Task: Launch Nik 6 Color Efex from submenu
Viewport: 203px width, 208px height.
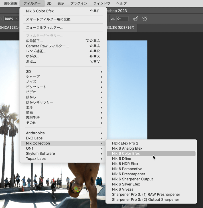Action: click(x=151, y=154)
